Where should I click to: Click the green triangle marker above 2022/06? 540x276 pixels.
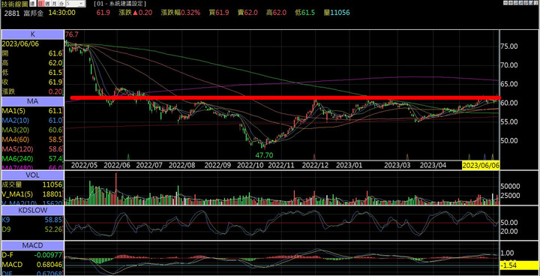pos(129,157)
